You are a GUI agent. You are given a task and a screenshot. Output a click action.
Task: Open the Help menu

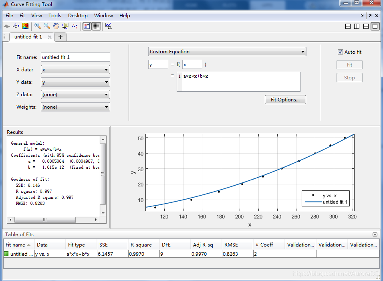pyautogui.click(x=125, y=16)
